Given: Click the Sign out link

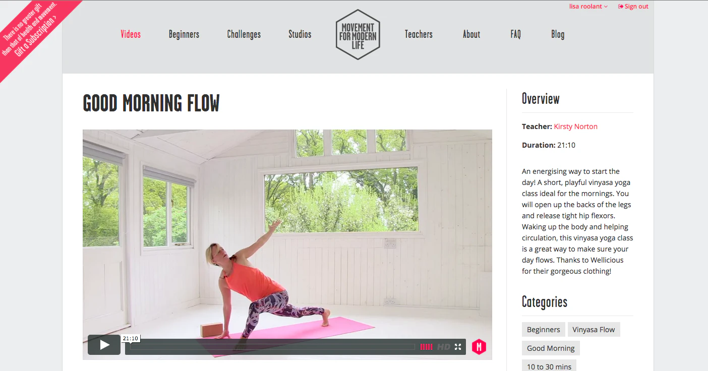Looking at the screenshot, I should (633, 7).
